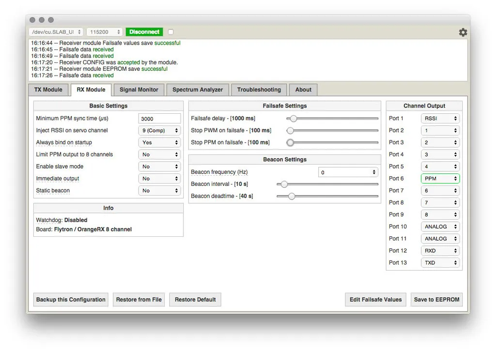Open the Port 6 PPM dropdown
The height and width of the screenshot is (351, 496).
(440, 179)
